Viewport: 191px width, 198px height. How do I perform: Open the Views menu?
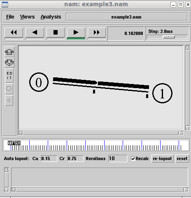point(27,17)
